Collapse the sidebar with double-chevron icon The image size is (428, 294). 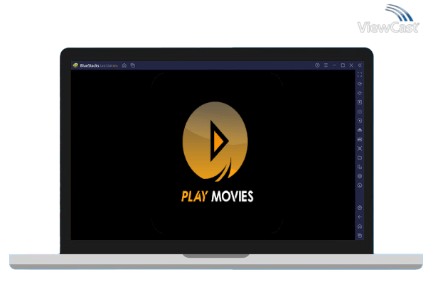point(360,65)
